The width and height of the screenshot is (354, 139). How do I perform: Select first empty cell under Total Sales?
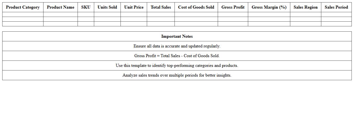tap(161, 14)
